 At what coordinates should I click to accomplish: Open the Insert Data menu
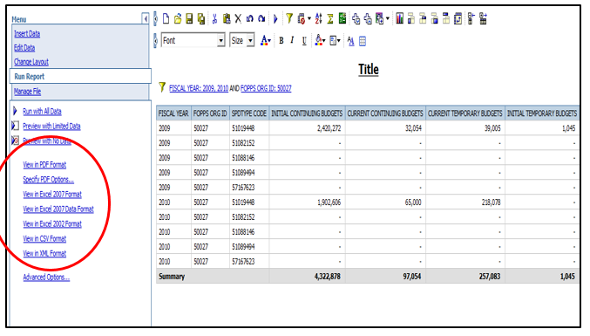click(27, 34)
